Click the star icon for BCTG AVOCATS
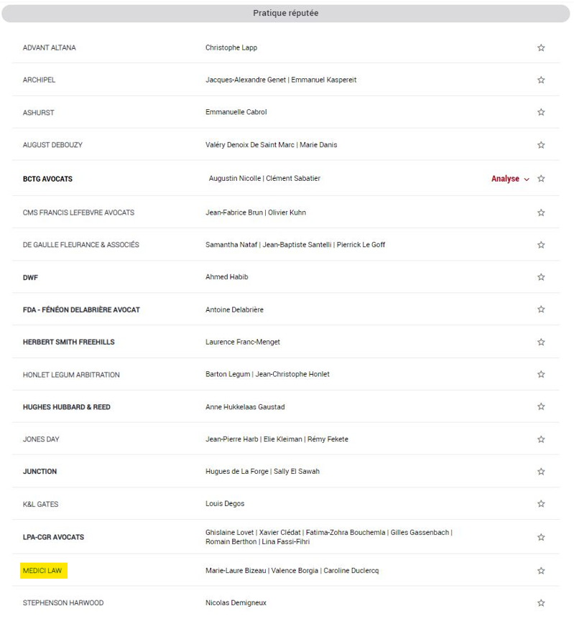 tap(541, 179)
